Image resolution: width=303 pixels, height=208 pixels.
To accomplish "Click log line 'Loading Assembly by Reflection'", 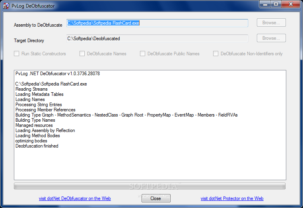I will pos(45,130).
